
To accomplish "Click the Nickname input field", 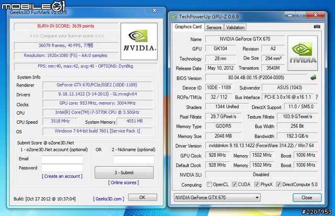I will (x=134, y=159).
